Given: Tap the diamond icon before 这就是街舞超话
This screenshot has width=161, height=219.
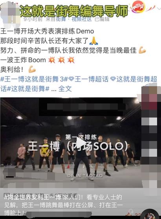Looking at the screenshot, I should coord(113,79).
